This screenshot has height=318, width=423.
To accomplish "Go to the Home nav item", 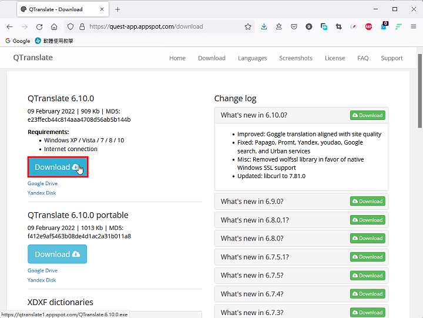I will coord(177,58).
